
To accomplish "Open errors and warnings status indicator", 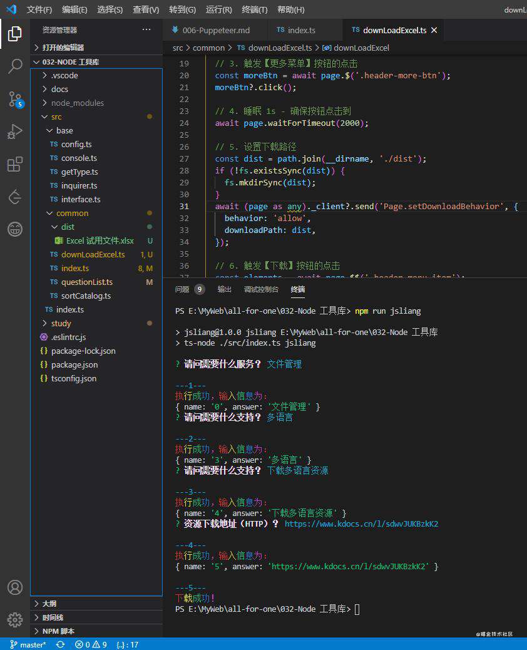I will [91, 644].
